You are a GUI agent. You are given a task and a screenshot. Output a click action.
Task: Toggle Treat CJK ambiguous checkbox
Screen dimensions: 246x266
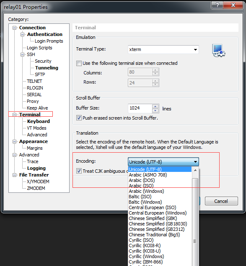click(x=79, y=171)
